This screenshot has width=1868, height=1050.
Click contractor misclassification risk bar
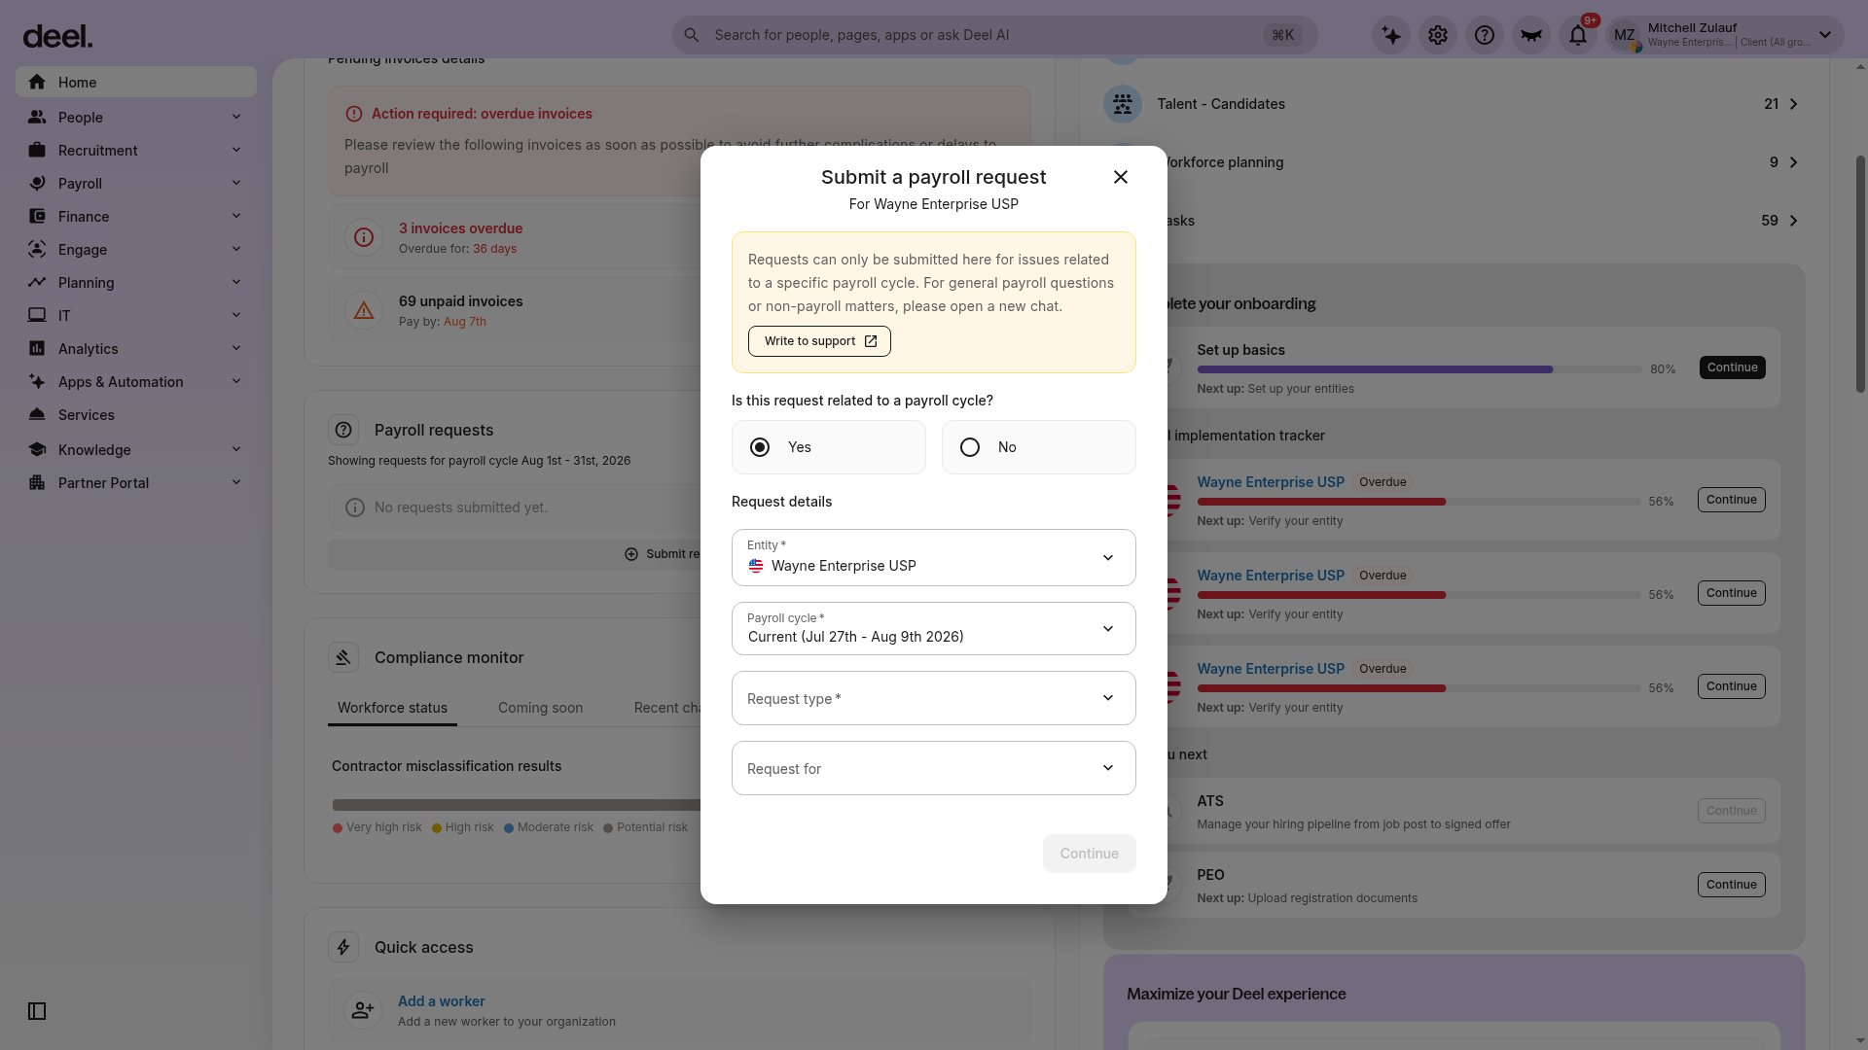click(516, 805)
